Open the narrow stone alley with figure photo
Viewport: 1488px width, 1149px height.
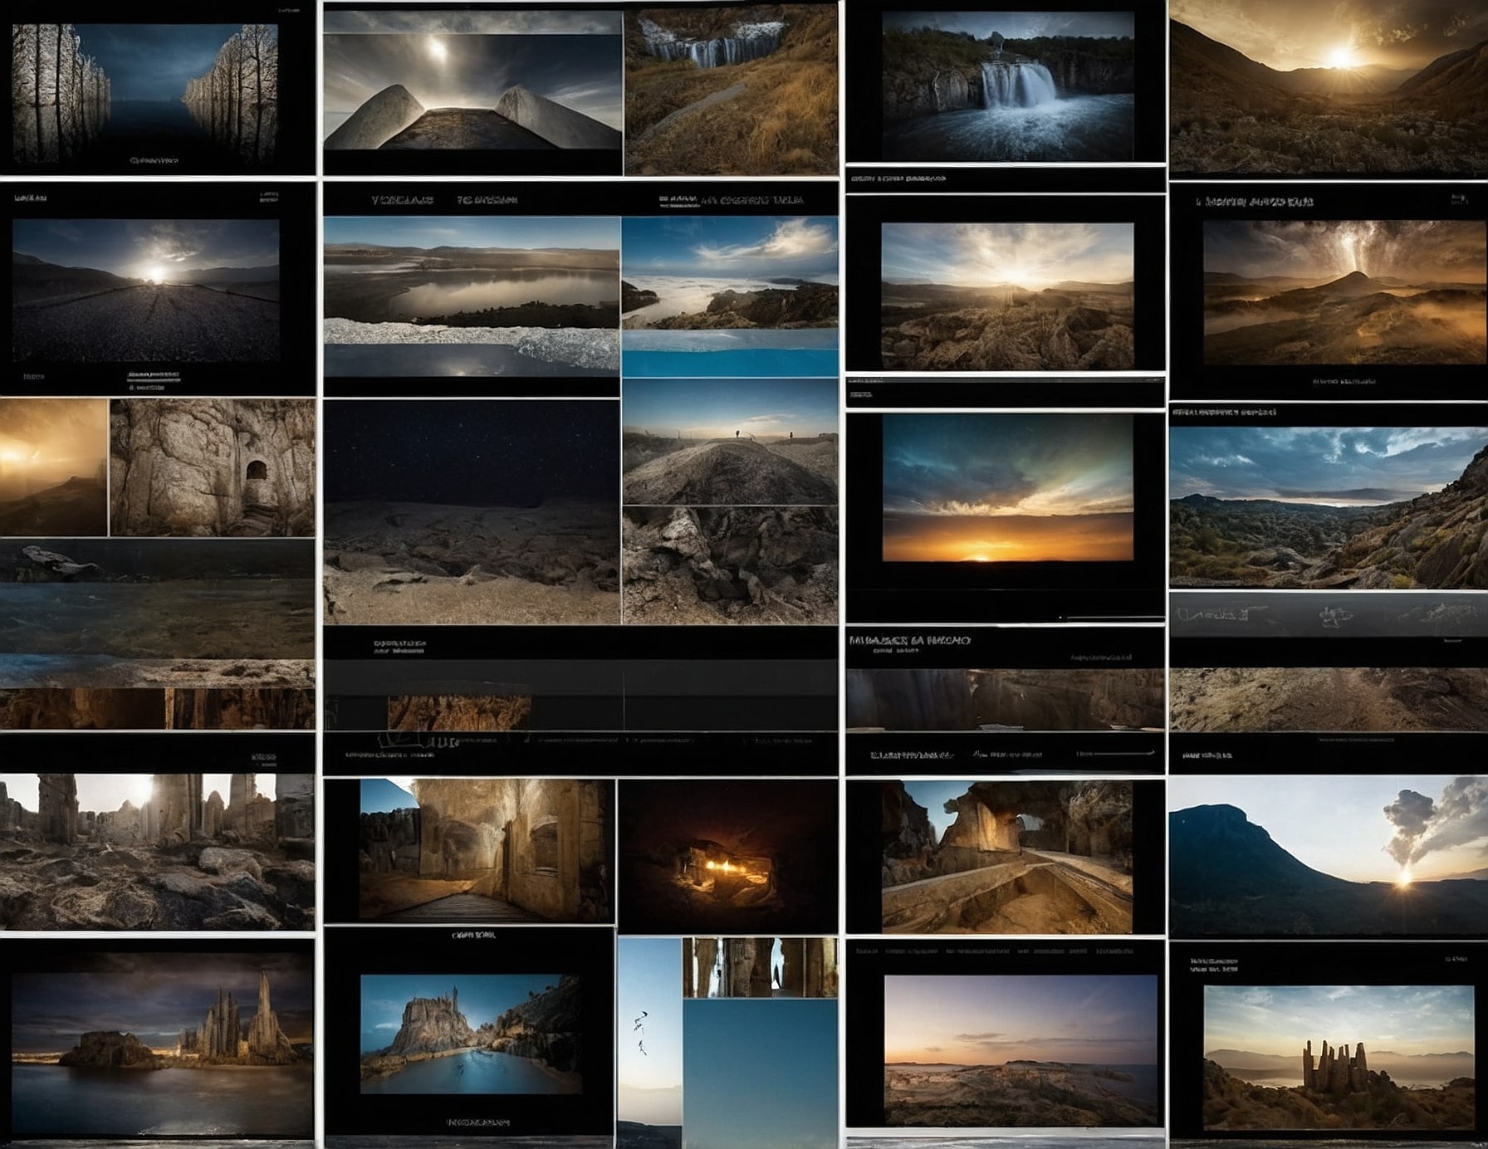[760, 967]
